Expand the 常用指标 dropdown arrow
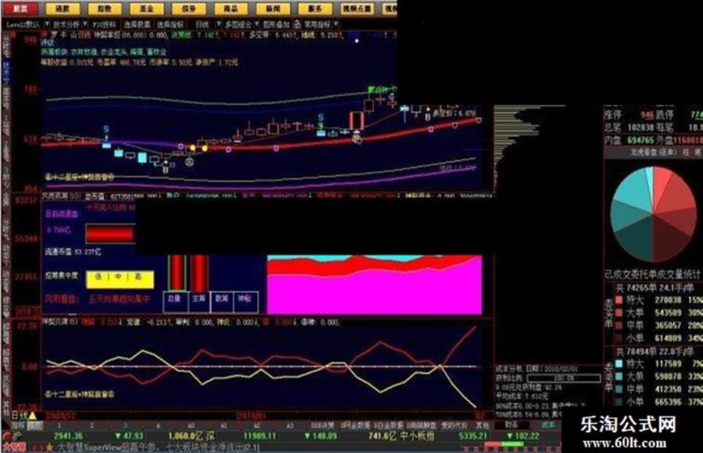This screenshot has width=703, height=453. [x=336, y=24]
